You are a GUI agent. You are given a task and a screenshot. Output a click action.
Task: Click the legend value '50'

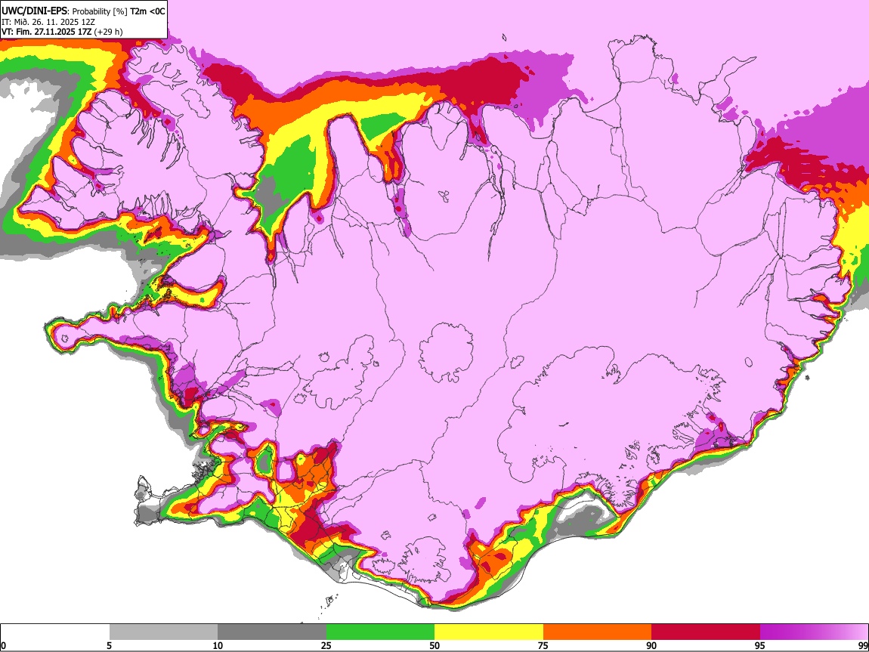pyautogui.click(x=434, y=646)
